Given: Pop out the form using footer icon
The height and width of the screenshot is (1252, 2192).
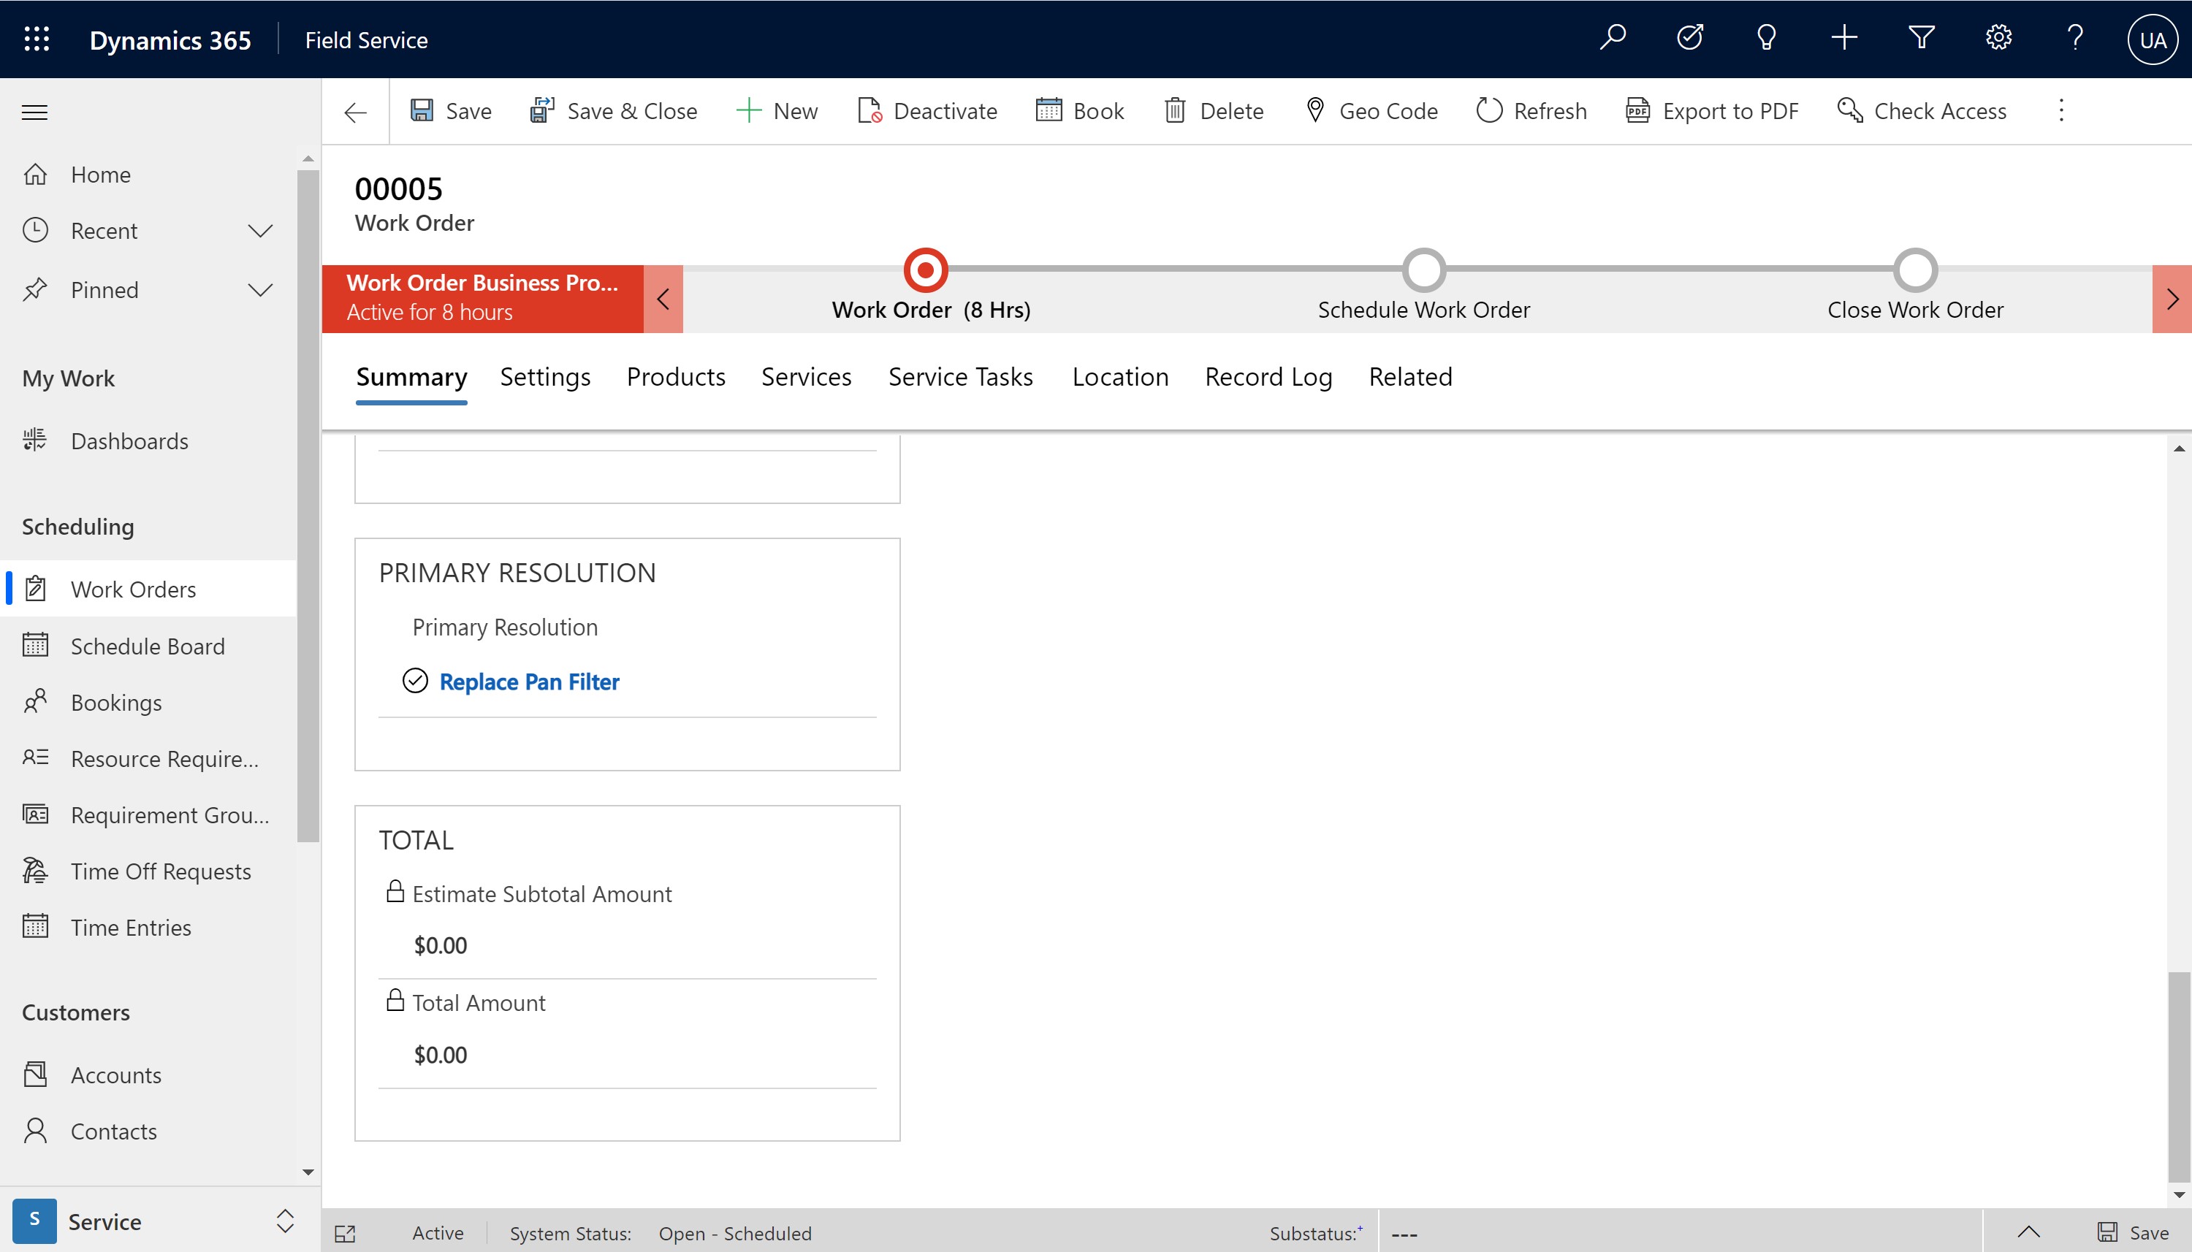Looking at the screenshot, I should (345, 1234).
